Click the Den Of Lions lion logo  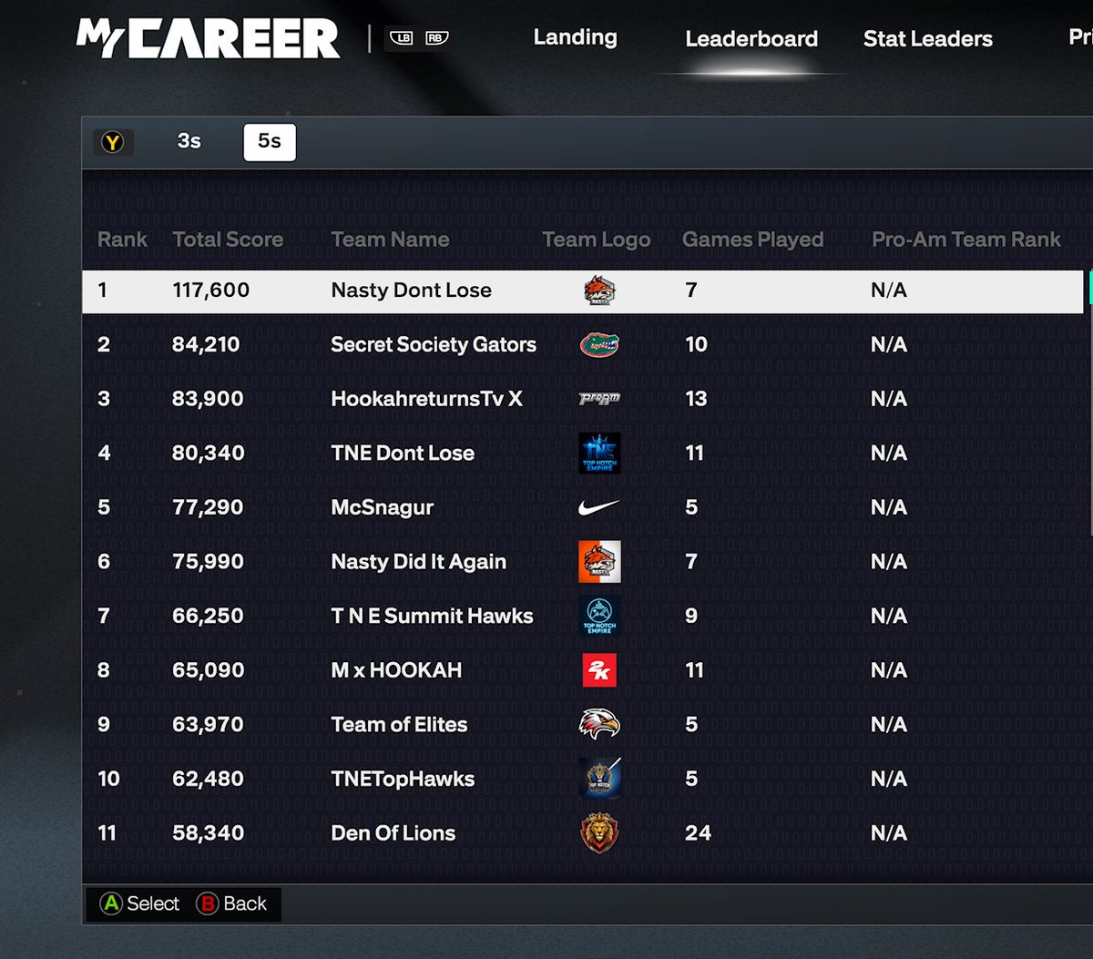point(599,832)
